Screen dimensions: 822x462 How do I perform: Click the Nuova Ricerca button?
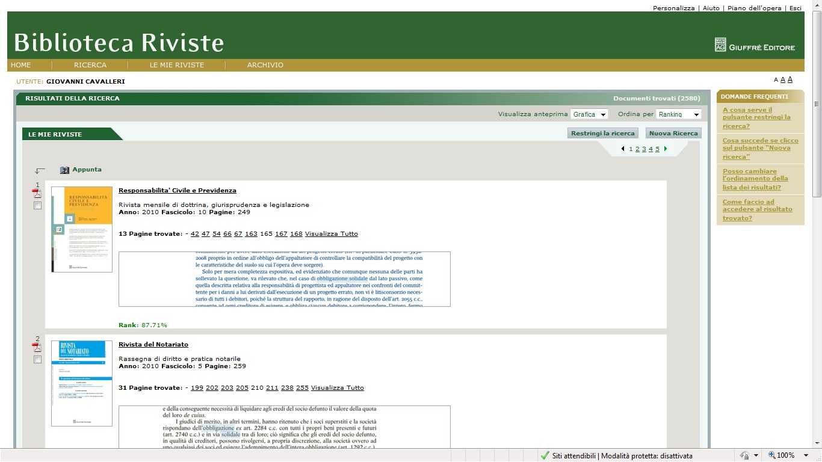coord(673,134)
